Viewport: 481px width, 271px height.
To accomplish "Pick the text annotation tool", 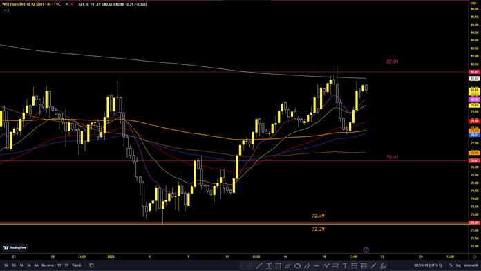I will (345, 265).
